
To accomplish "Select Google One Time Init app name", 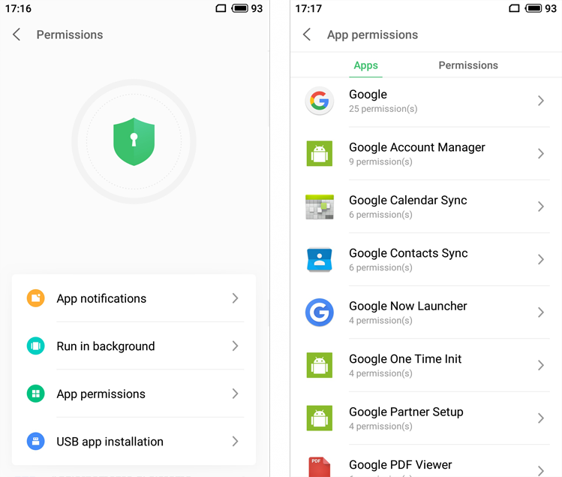I will [x=405, y=359].
